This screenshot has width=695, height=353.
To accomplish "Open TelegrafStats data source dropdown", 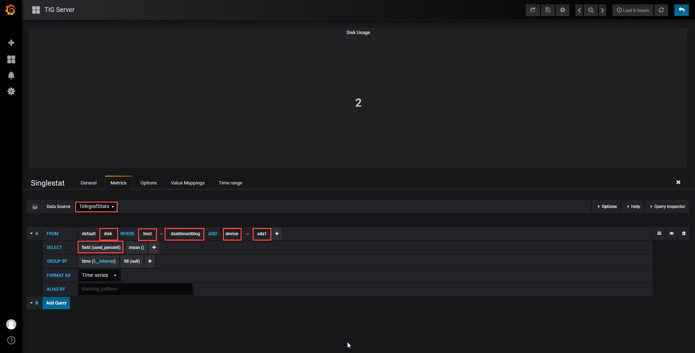I will coord(96,207).
